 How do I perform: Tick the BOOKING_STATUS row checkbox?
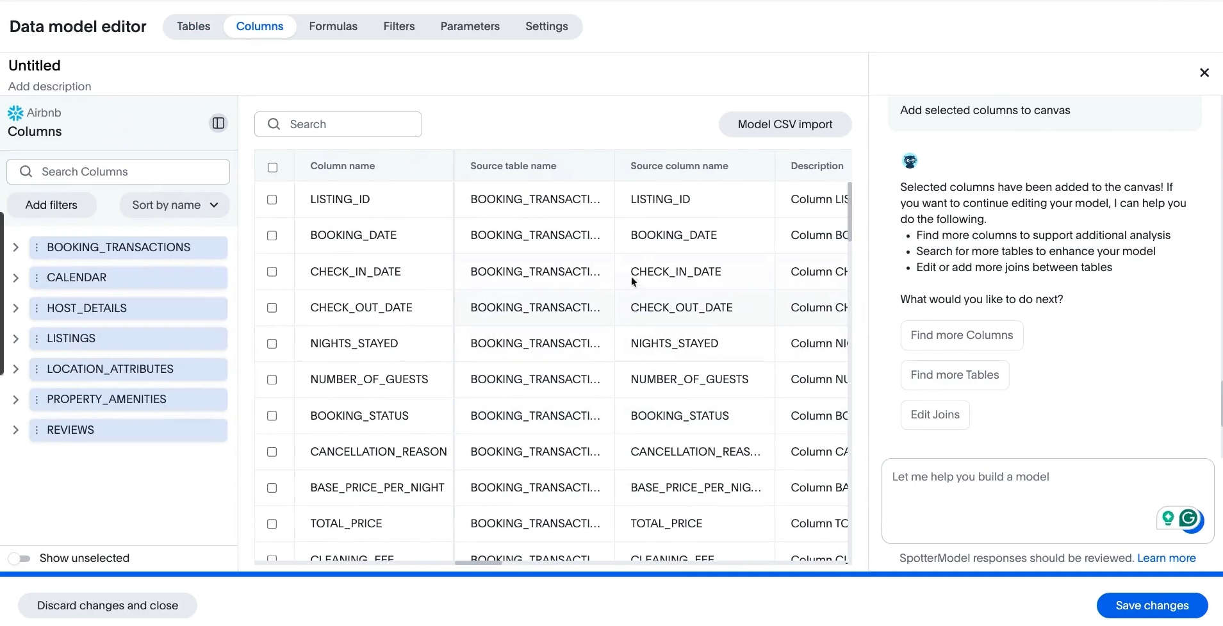click(x=272, y=416)
